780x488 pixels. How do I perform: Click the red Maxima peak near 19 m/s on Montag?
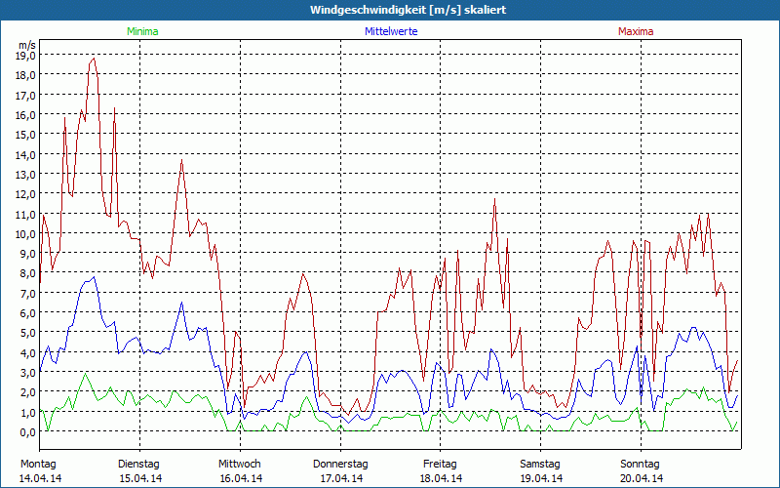(94, 59)
